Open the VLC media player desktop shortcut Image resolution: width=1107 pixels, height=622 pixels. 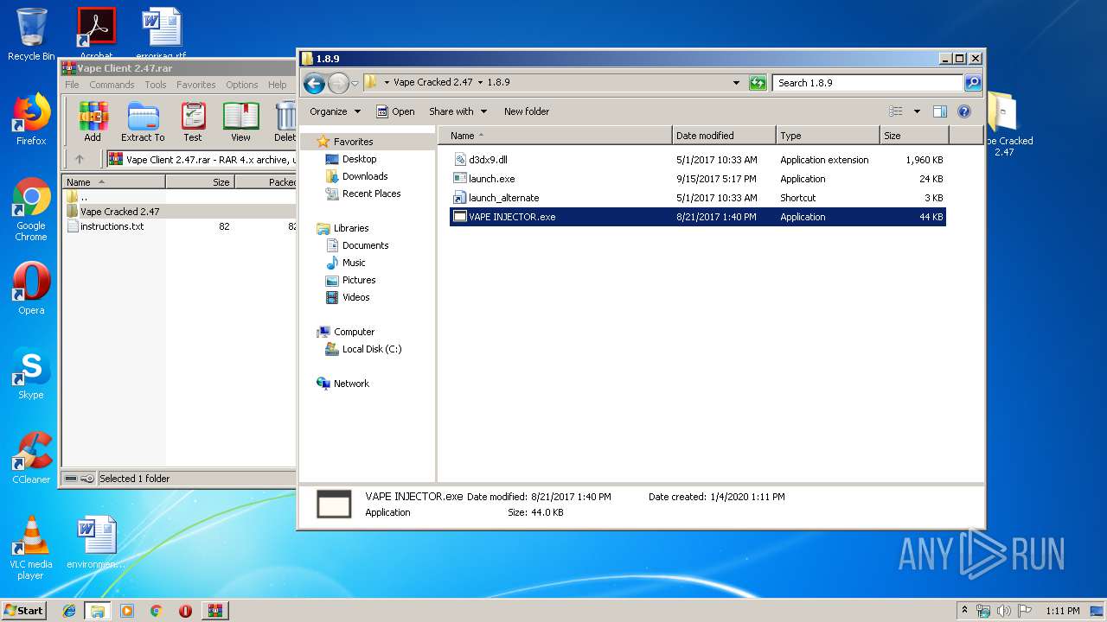coord(31,548)
